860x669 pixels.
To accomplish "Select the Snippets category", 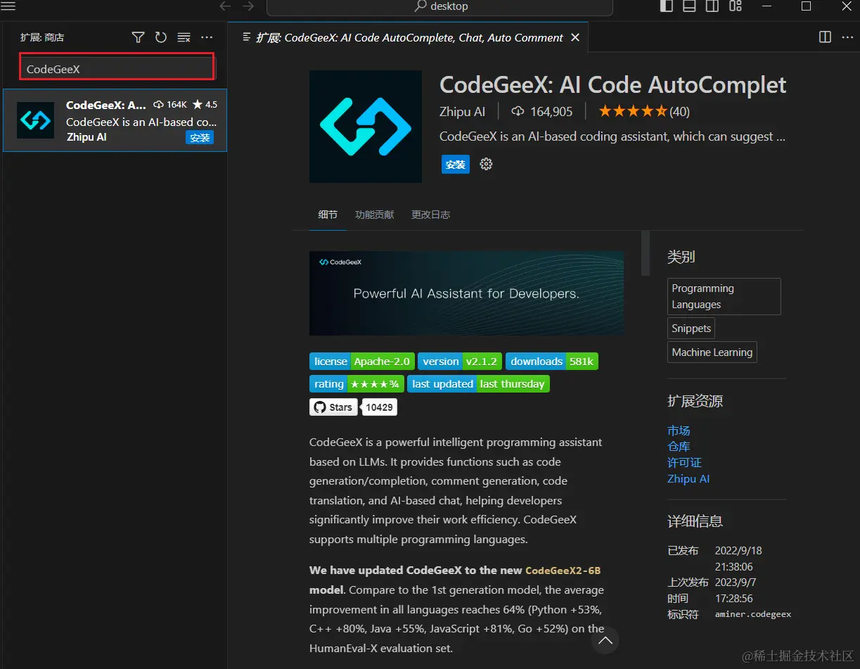I will coord(691,329).
